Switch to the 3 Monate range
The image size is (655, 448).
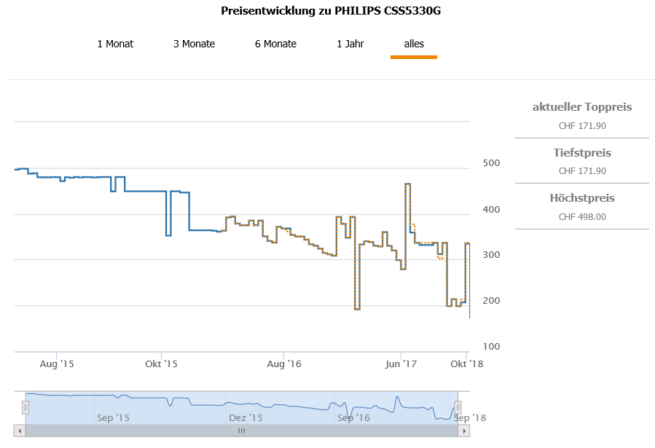(194, 44)
